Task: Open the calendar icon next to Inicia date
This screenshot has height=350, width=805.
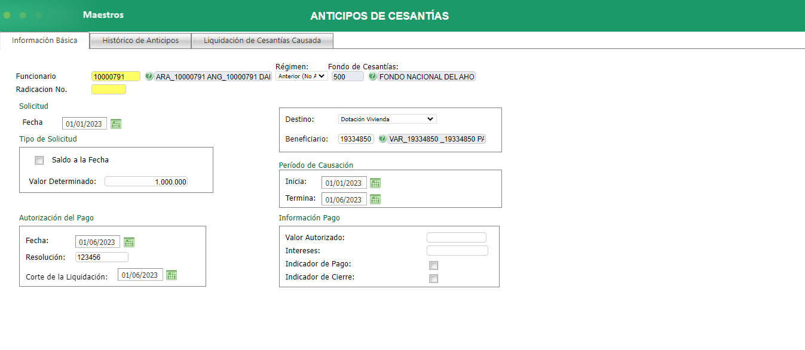Action: (375, 183)
